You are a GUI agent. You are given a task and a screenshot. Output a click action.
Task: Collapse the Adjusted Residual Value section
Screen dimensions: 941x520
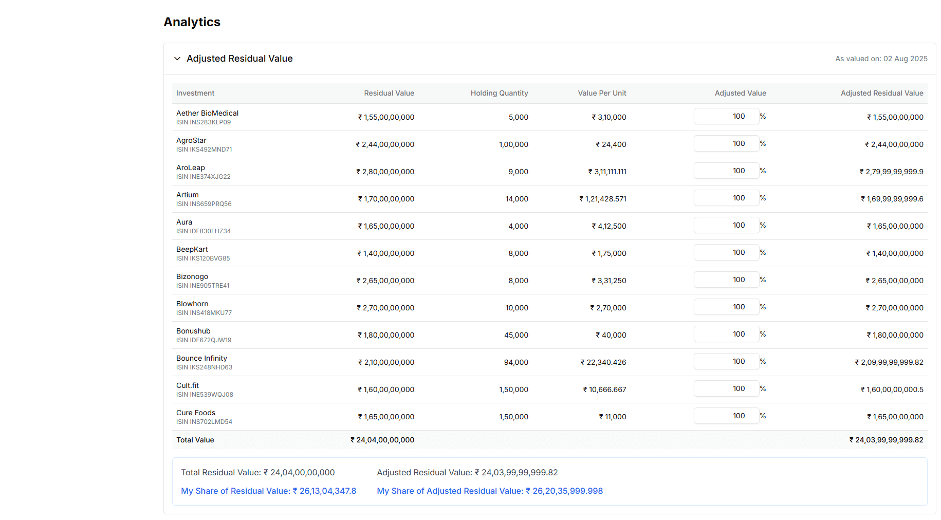[x=177, y=59]
